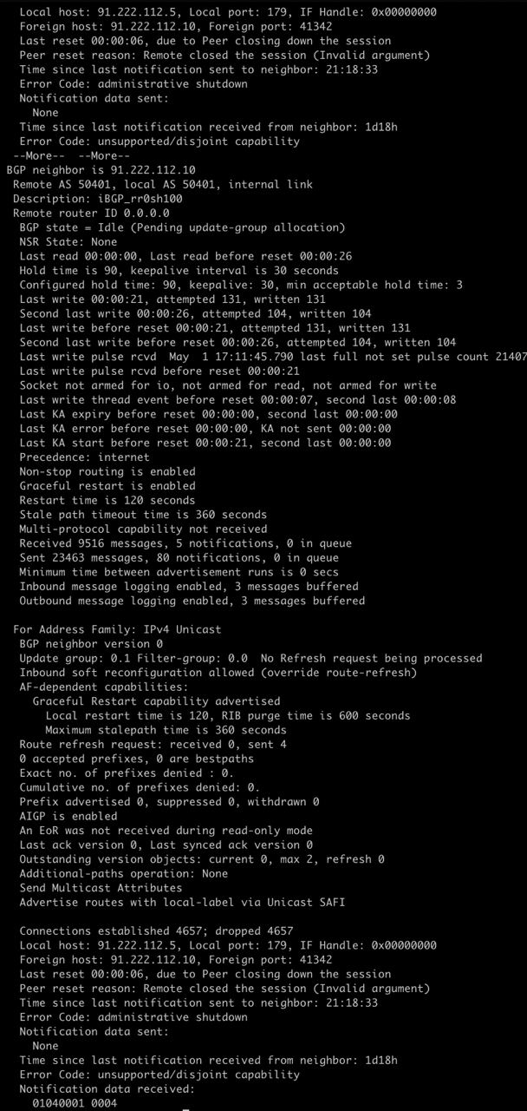
Task: Click the Update group 0.1 Filter-group line
Action: point(250,658)
